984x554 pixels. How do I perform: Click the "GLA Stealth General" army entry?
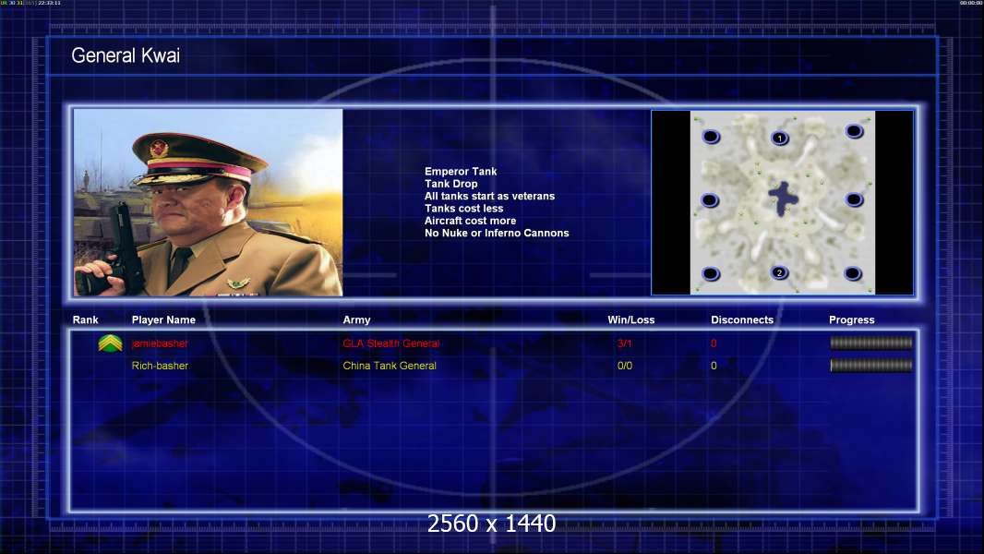391,343
